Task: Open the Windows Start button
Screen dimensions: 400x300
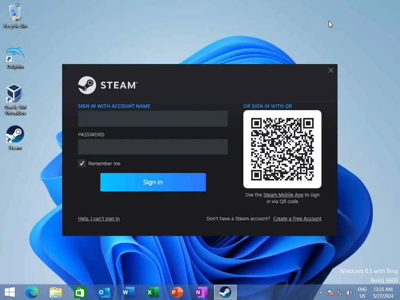Action: [10, 292]
